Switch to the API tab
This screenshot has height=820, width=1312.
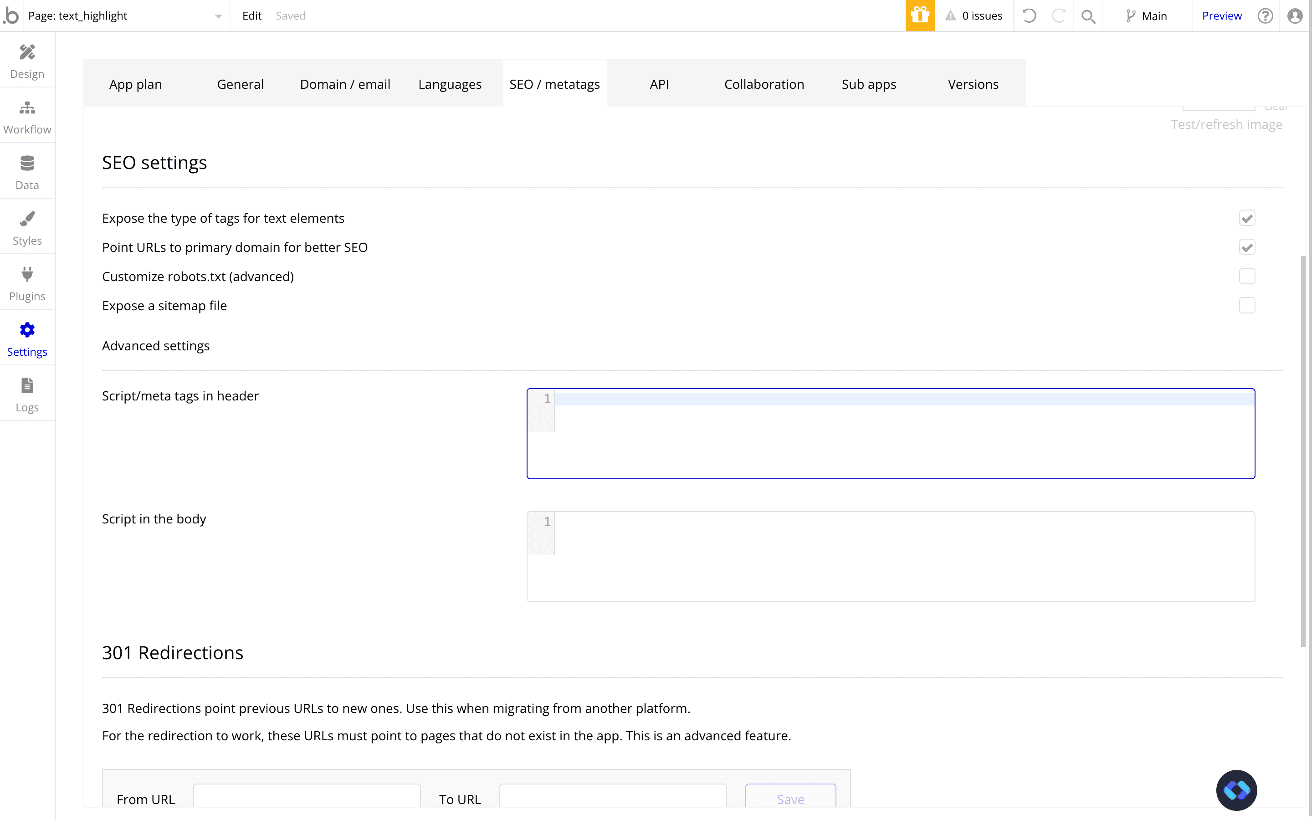pos(659,84)
